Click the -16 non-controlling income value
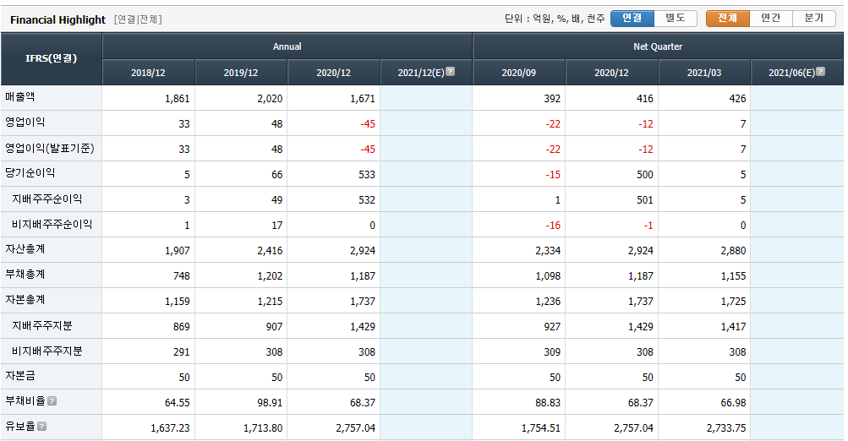 (553, 226)
